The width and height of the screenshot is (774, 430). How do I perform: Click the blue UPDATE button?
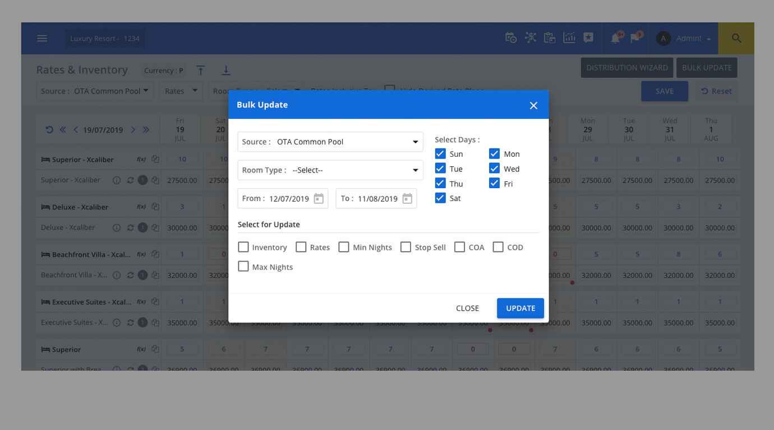click(x=520, y=308)
